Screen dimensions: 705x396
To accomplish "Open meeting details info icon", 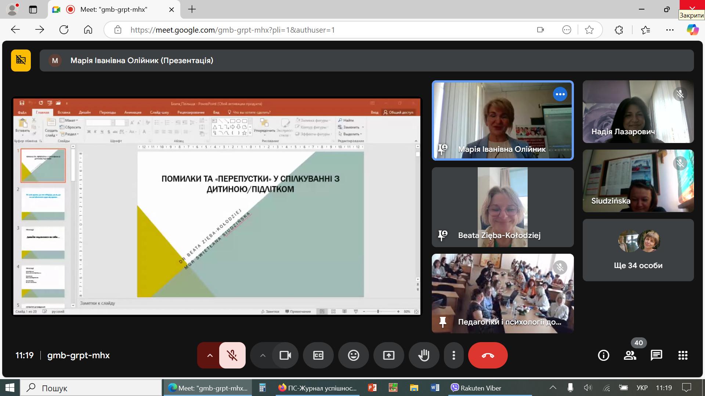I will coord(603,355).
